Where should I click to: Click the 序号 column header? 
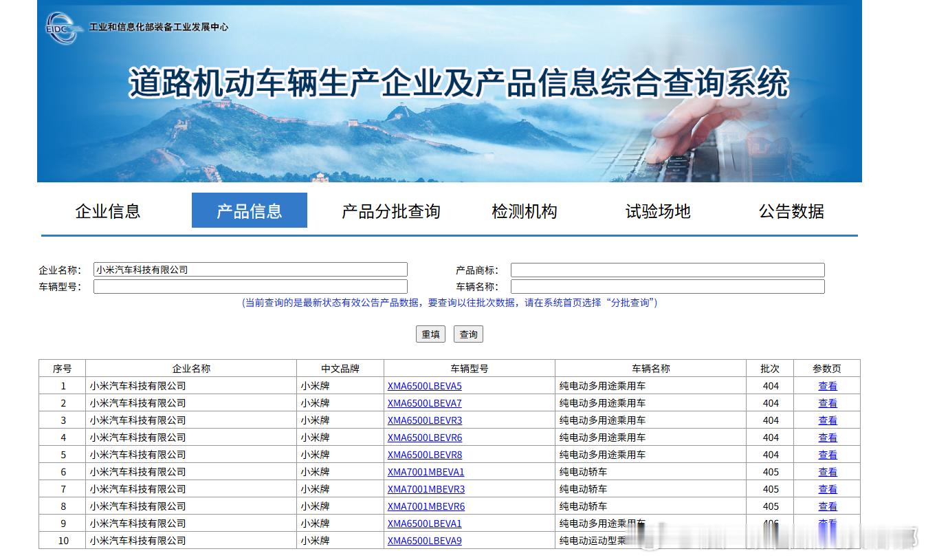(x=63, y=369)
